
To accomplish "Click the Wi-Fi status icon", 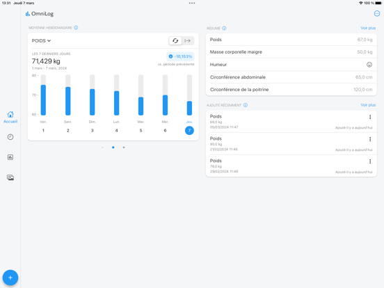I will (x=361, y=3).
